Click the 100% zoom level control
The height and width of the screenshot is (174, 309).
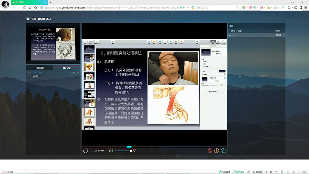[303, 172]
